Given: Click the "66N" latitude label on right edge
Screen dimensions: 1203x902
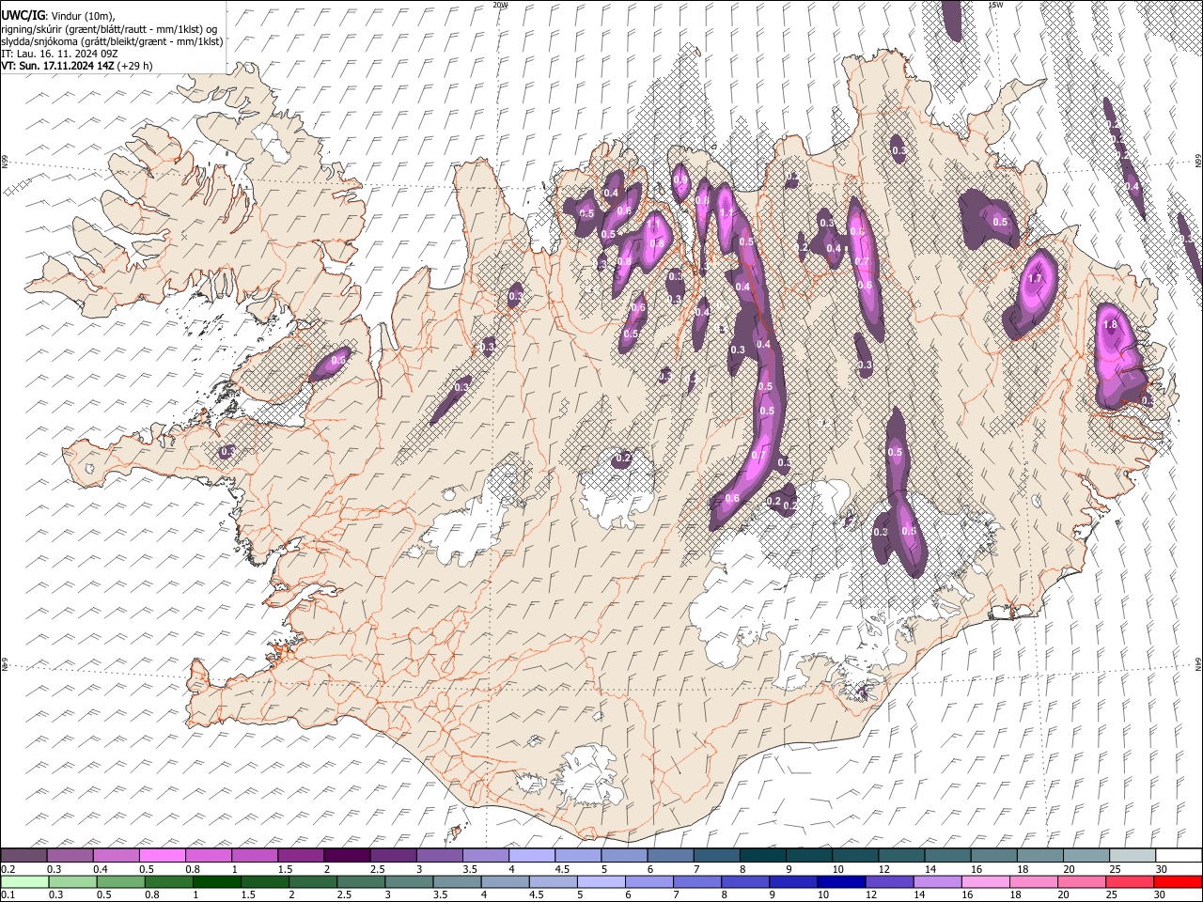Looking at the screenshot, I should [1198, 163].
